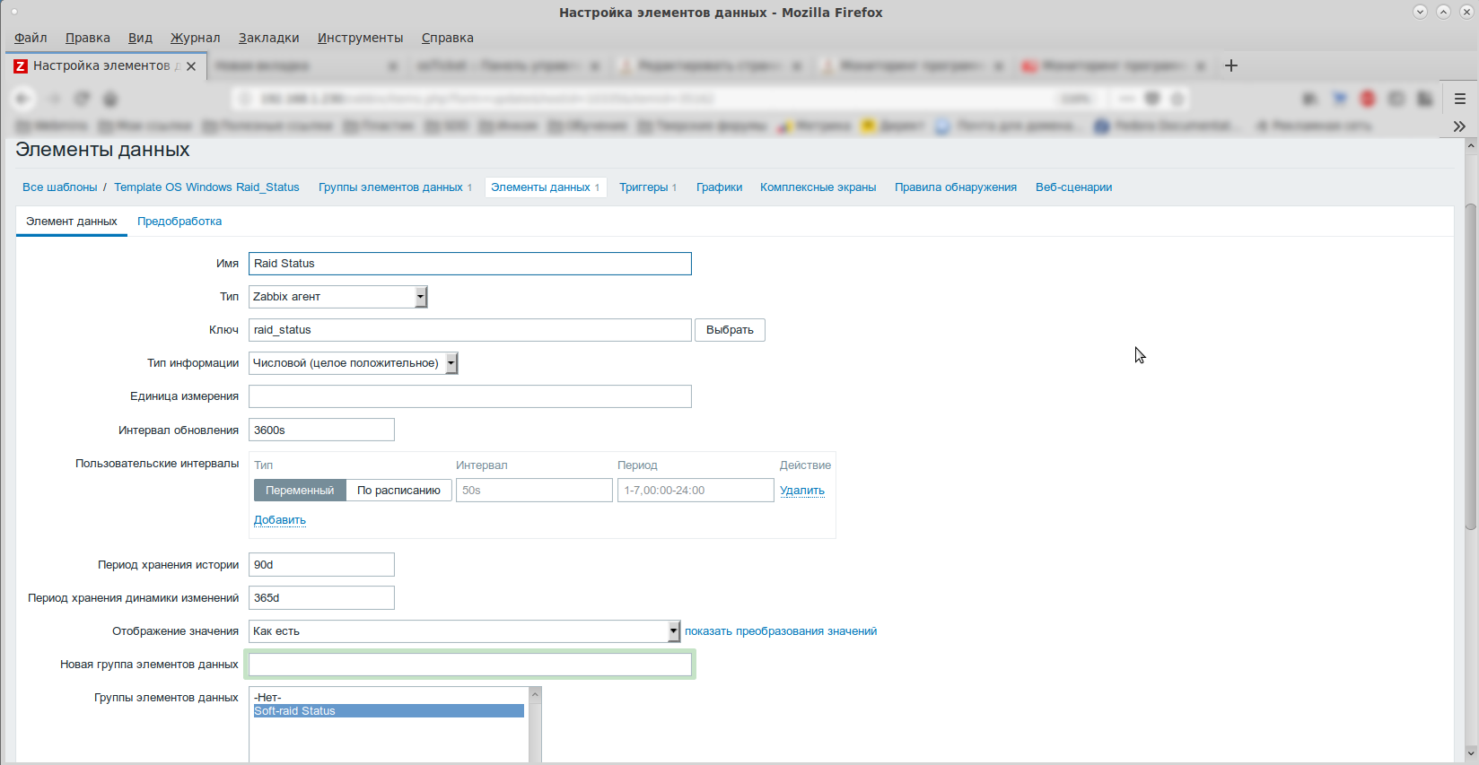Select the Переменный interval type
The width and height of the screenshot is (1479, 765).
[300, 491]
